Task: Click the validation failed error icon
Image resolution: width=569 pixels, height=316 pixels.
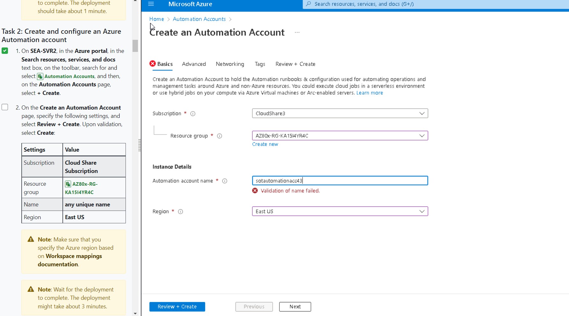Action: click(255, 190)
